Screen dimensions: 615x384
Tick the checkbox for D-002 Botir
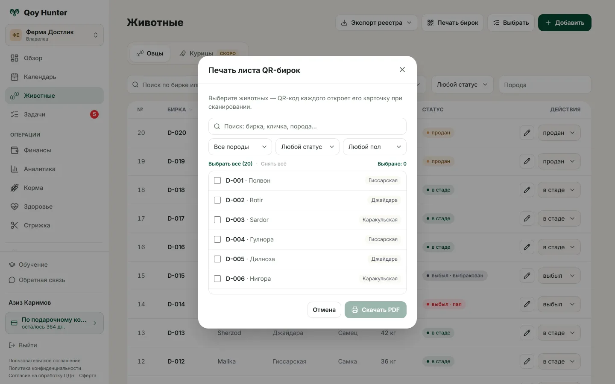click(217, 200)
